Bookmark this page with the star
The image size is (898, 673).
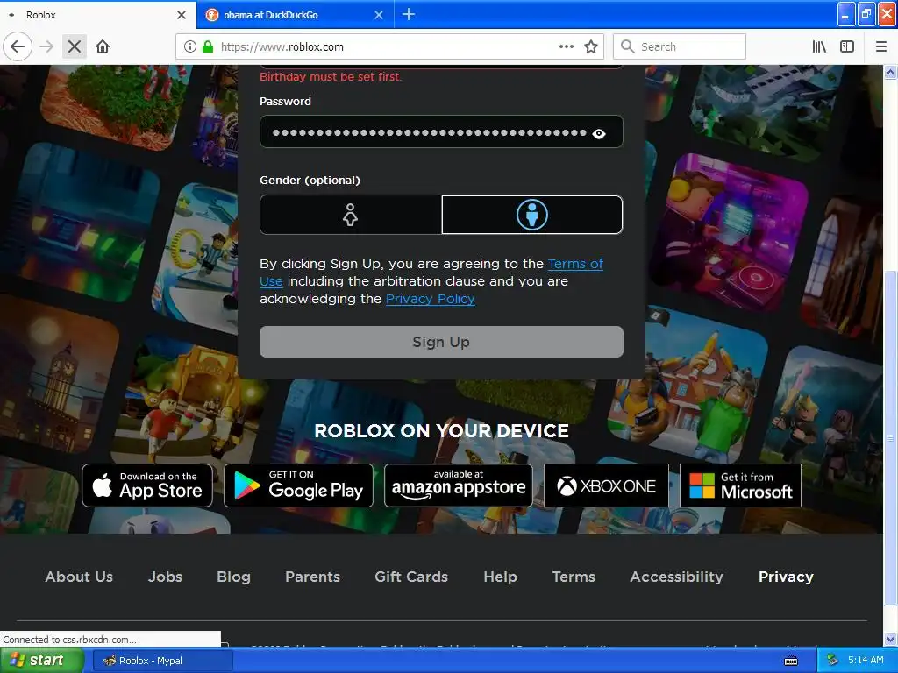point(591,46)
